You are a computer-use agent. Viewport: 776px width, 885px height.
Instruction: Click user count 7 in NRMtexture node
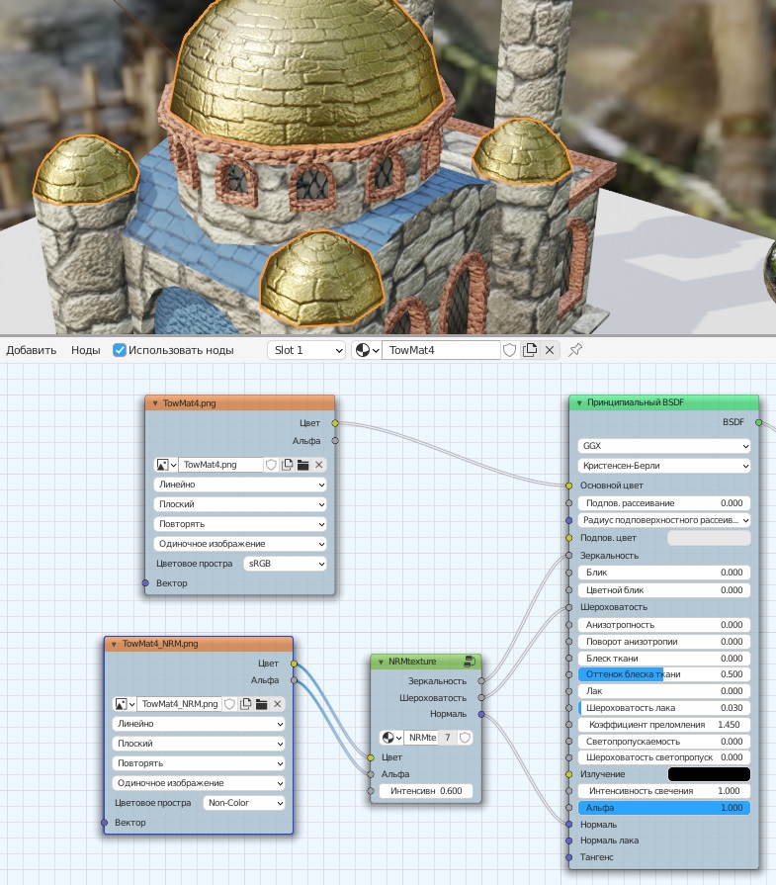[x=448, y=737]
